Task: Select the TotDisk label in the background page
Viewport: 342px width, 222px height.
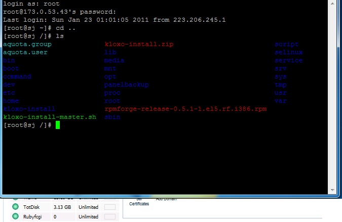Action: tap(31, 207)
